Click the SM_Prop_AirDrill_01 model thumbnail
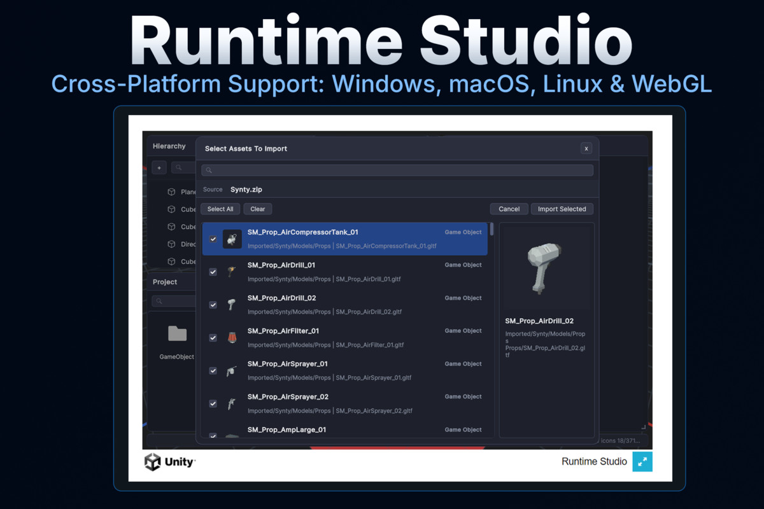This screenshot has width=764, height=509. click(232, 272)
